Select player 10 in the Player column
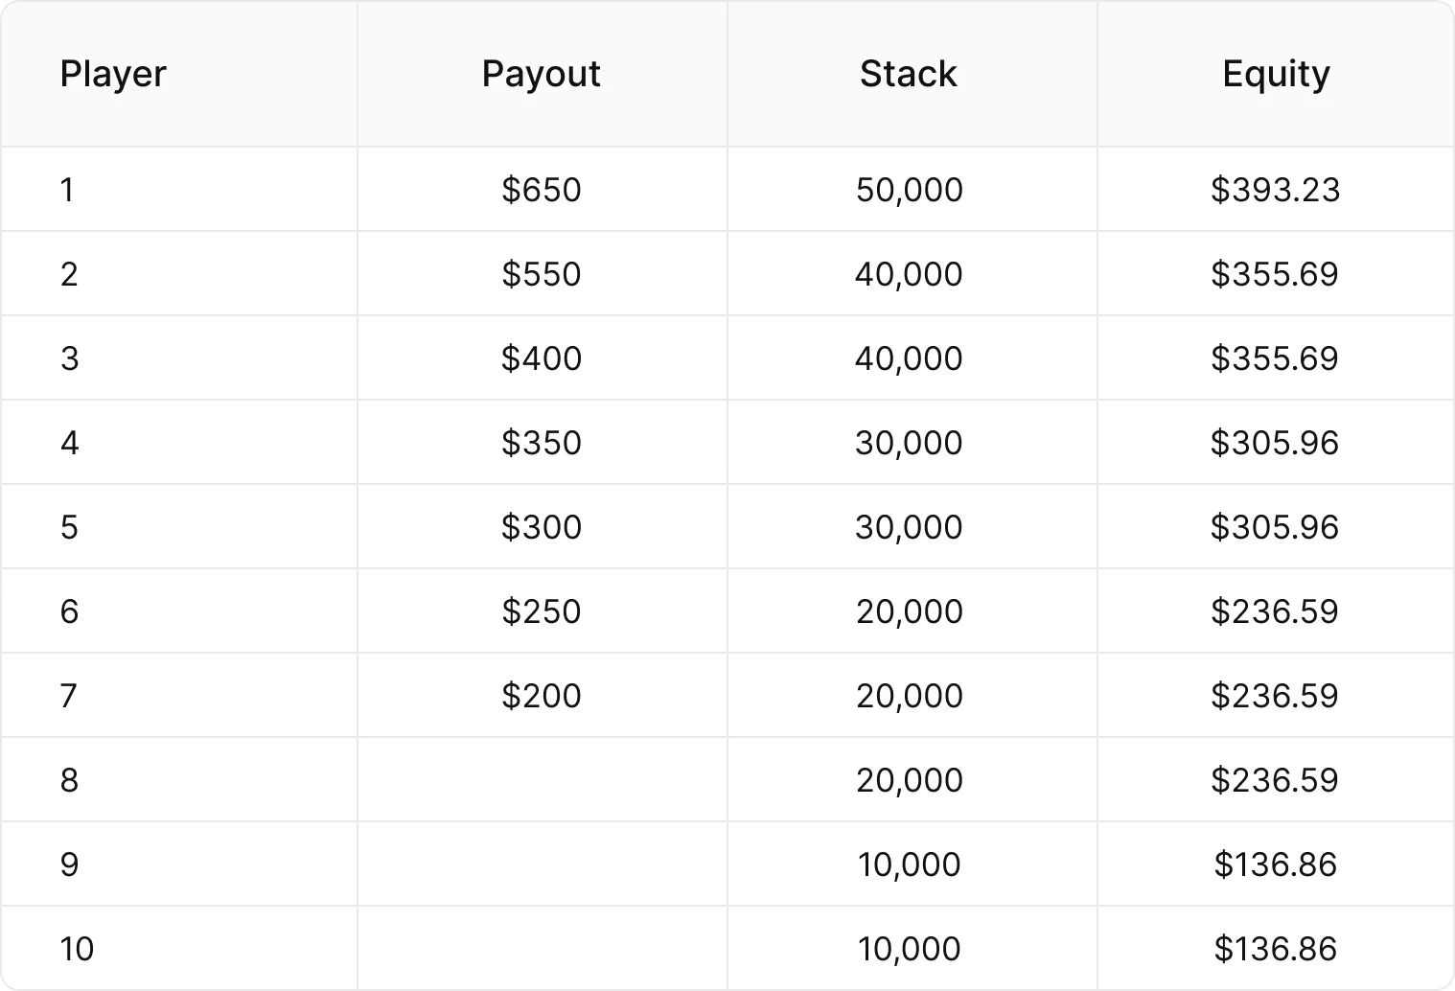1455x991 pixels. click(77, 949)
